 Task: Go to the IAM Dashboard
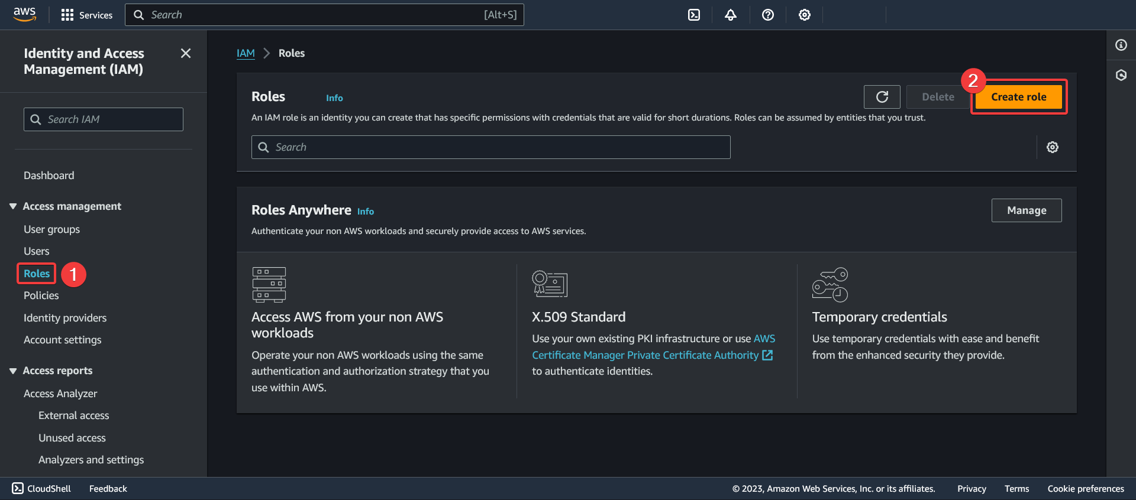[x=49, y=176]
